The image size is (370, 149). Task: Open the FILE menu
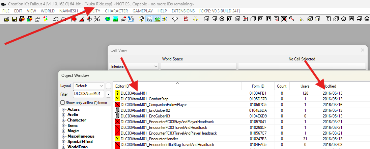point(6,11)
